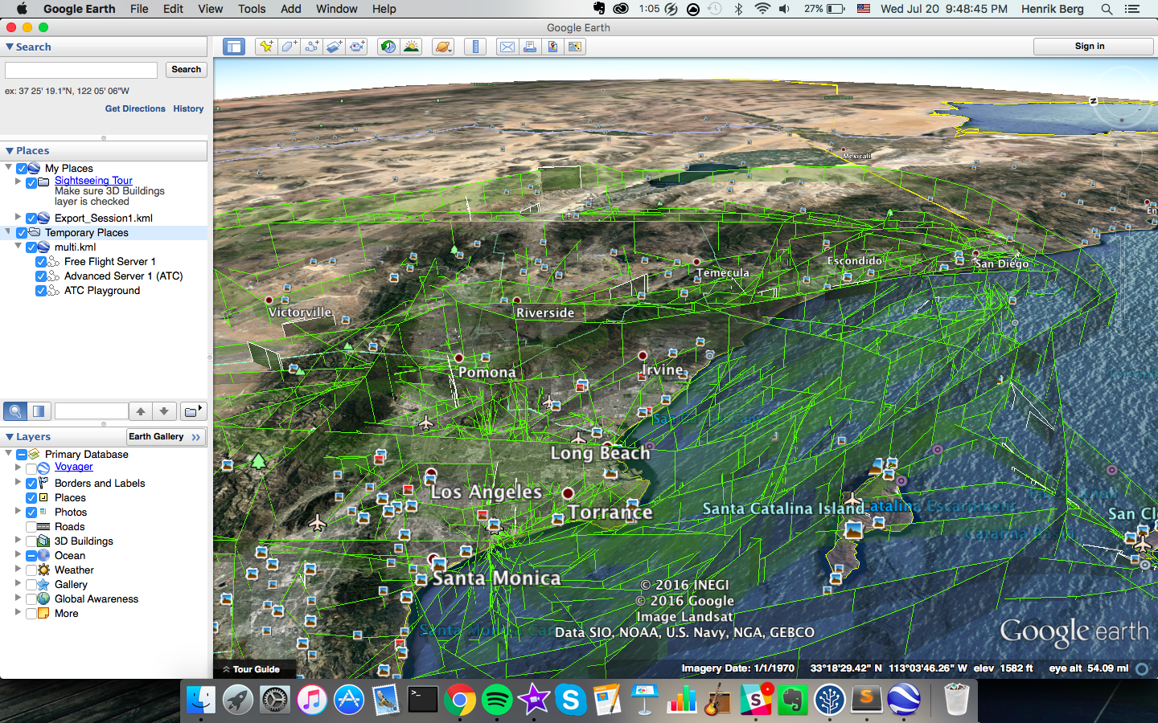The height and width of the screenshot is (723, 1158).
Task: Open Google Chrome from the dock
Action: click(460, 700)
